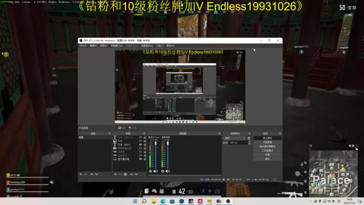
Task: Launch Microsoft Edge from taskbar
Action: [163, 201]
